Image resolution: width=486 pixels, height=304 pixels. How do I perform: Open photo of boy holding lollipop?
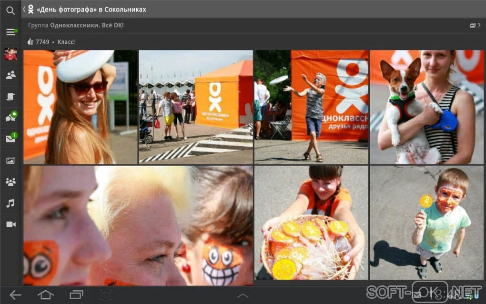coord(426,223)
